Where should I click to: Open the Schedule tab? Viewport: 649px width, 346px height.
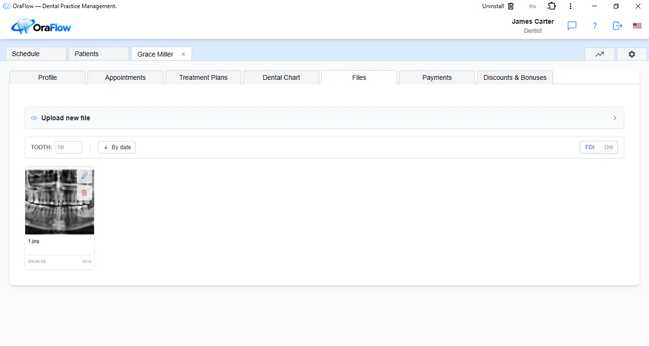[x=36, y=54]
